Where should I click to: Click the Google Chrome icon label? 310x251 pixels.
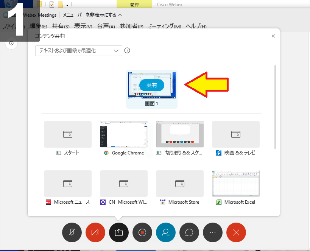pos(128,153)
